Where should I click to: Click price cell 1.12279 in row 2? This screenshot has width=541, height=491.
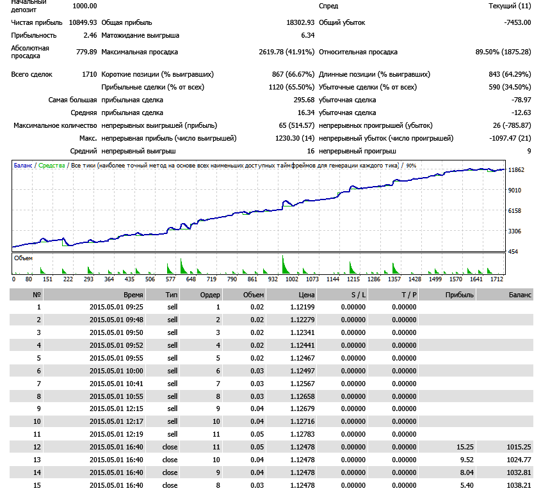pos(302,320)
